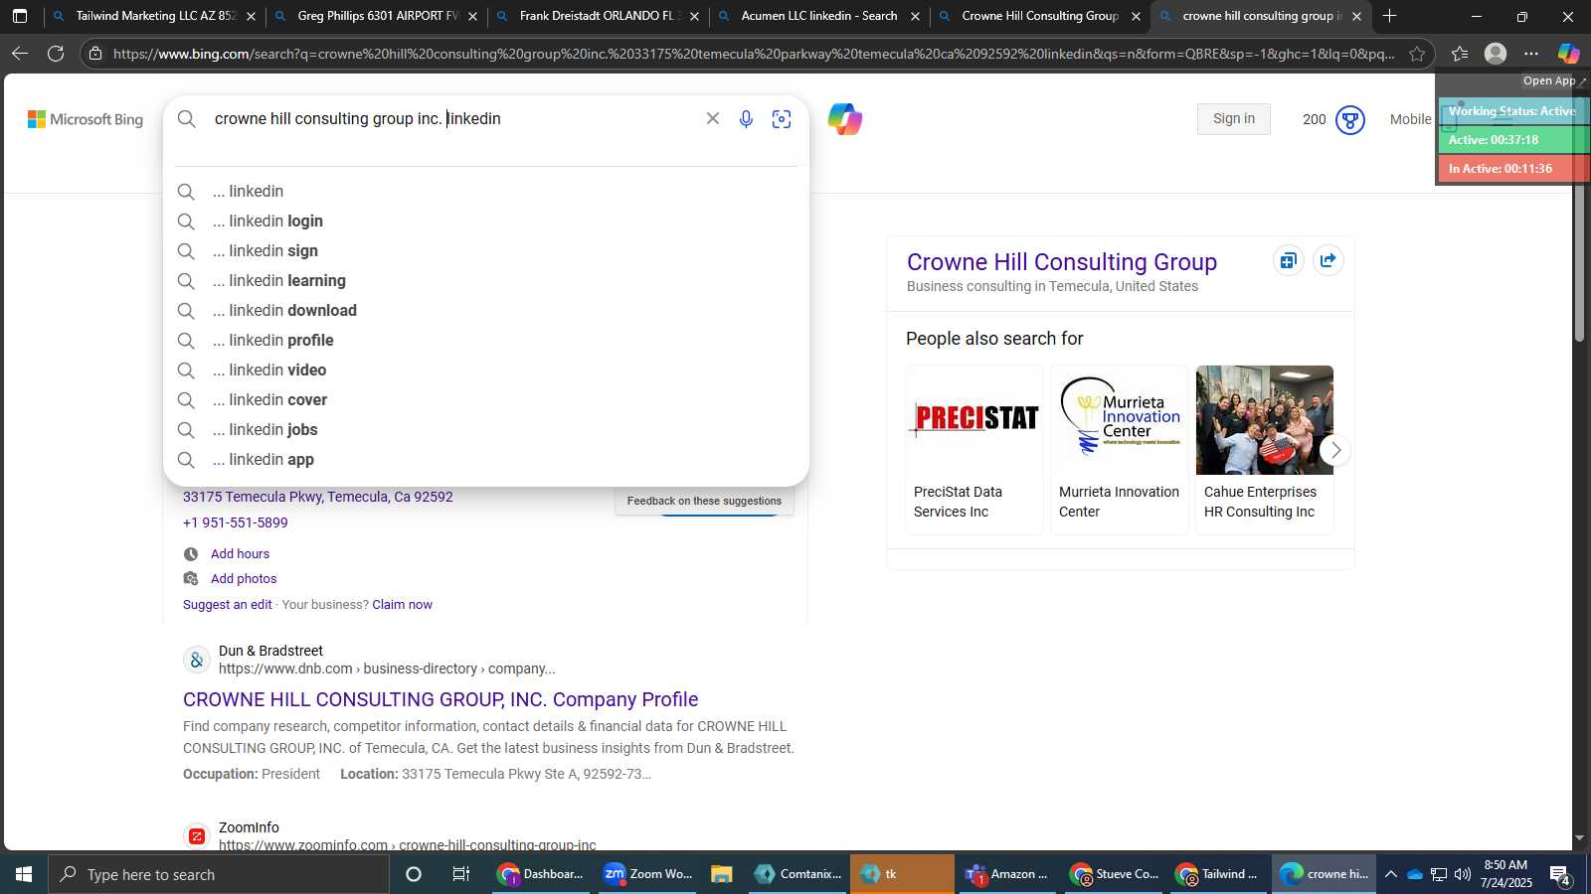Open Cortana circle icon on taskbar
Image resolution: width=1591 pixels, height=894 pixels.
tap(414, 874)
